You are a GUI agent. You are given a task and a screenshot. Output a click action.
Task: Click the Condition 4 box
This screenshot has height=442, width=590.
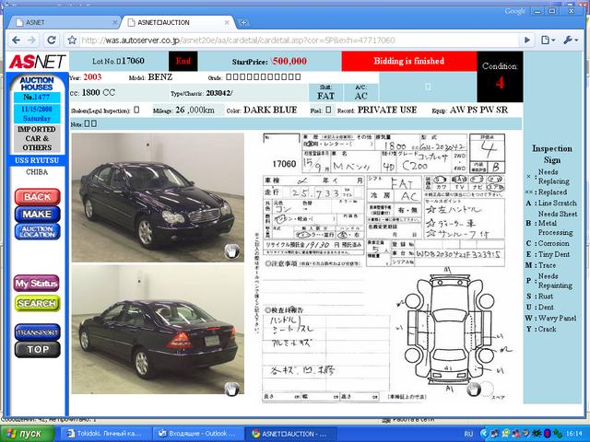click(x=500, y=76)
